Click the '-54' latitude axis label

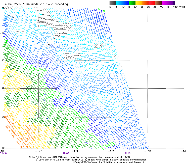pyautogui.click(x=2, y=60)
